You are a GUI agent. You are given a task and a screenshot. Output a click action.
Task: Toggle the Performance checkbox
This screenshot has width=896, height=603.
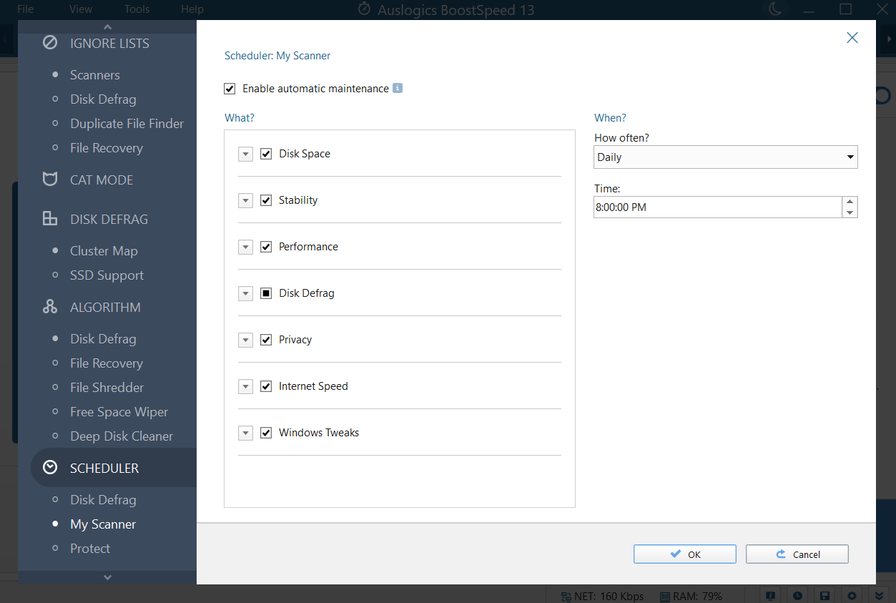[x=266, y=247]
